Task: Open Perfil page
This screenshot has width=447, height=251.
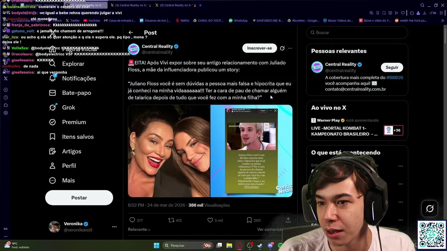Action: point(63,166)
